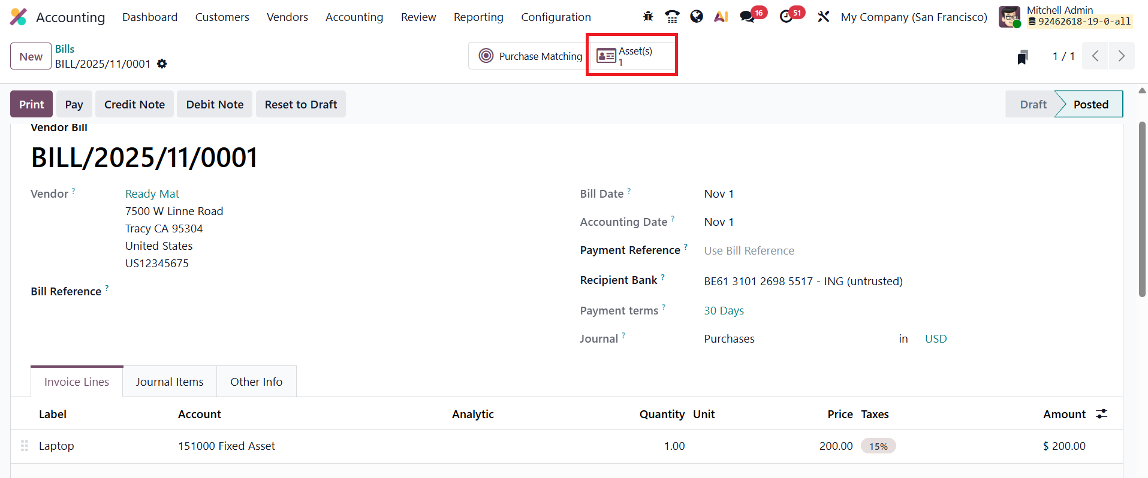Open the Other Info tab
This screenshot has width=1148, height=478.
click(256, 382)
